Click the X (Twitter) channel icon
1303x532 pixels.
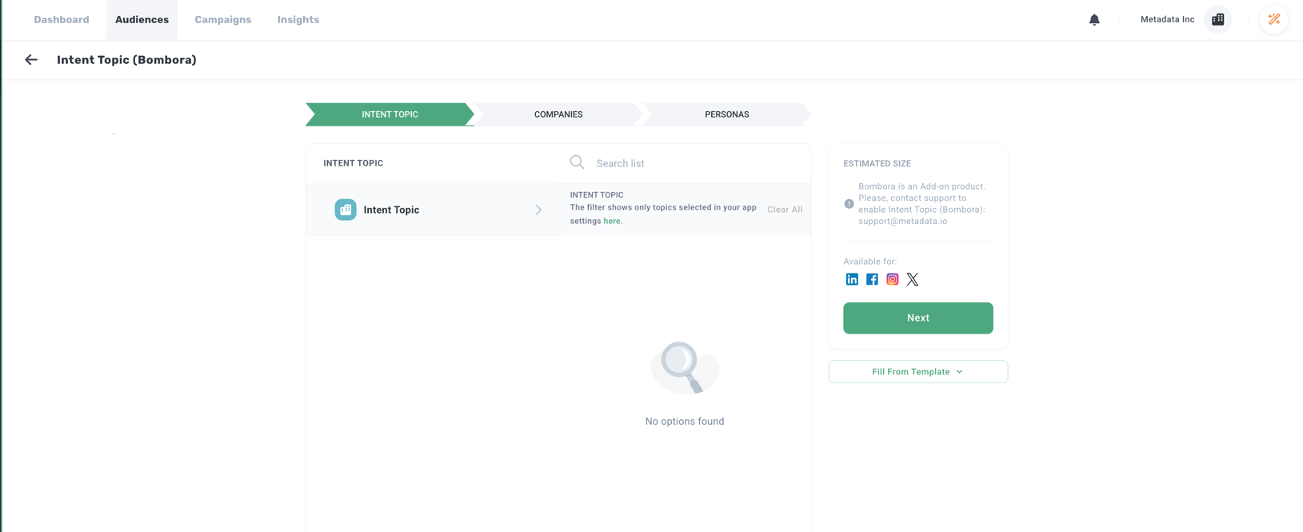tap(913, 279)
